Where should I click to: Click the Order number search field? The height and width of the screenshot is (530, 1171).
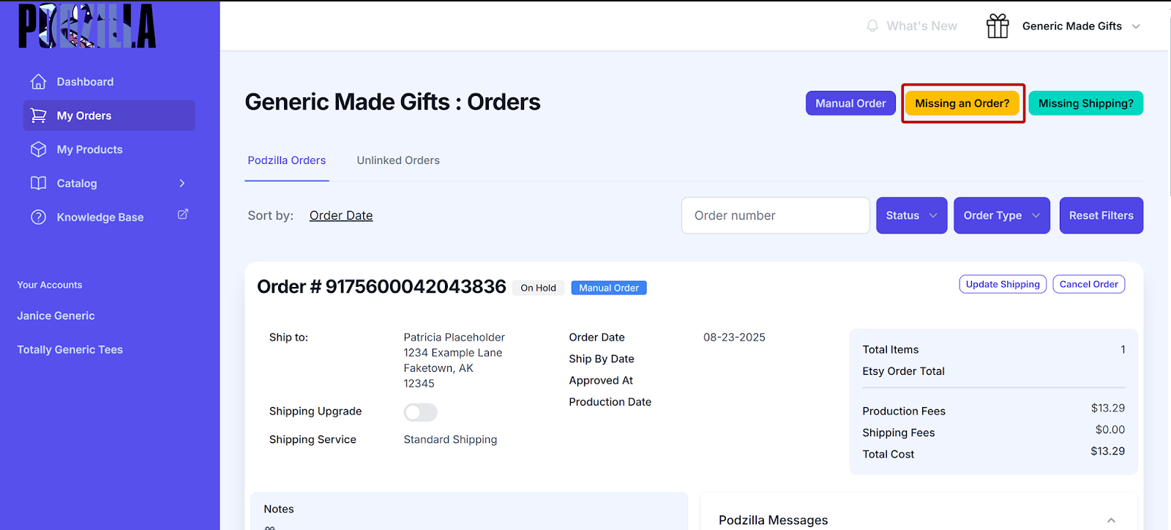(x=775, y=215)
